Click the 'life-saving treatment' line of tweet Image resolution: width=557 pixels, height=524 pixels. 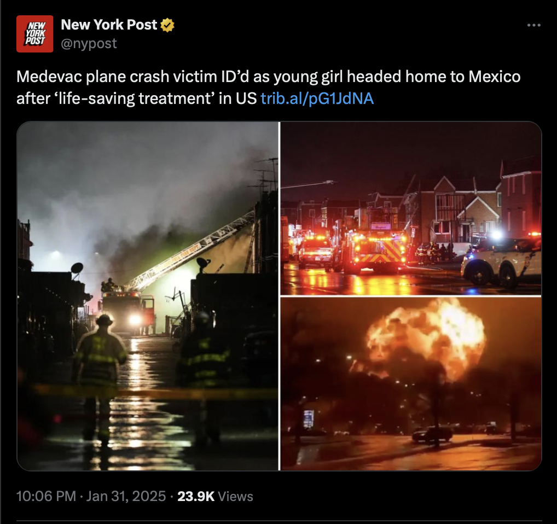[136, 98]
